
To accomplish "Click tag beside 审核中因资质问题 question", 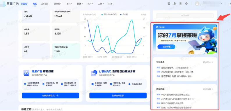I will coord(158,95).
